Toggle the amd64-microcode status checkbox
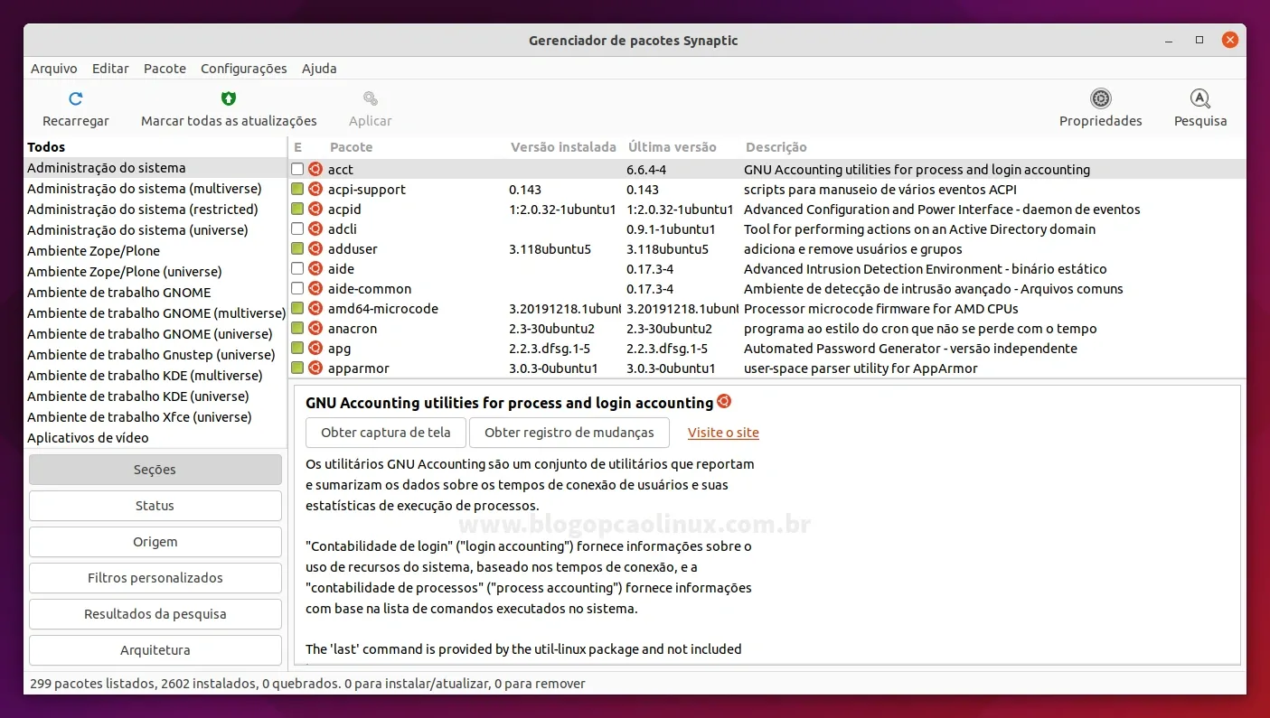 point(297,308)
